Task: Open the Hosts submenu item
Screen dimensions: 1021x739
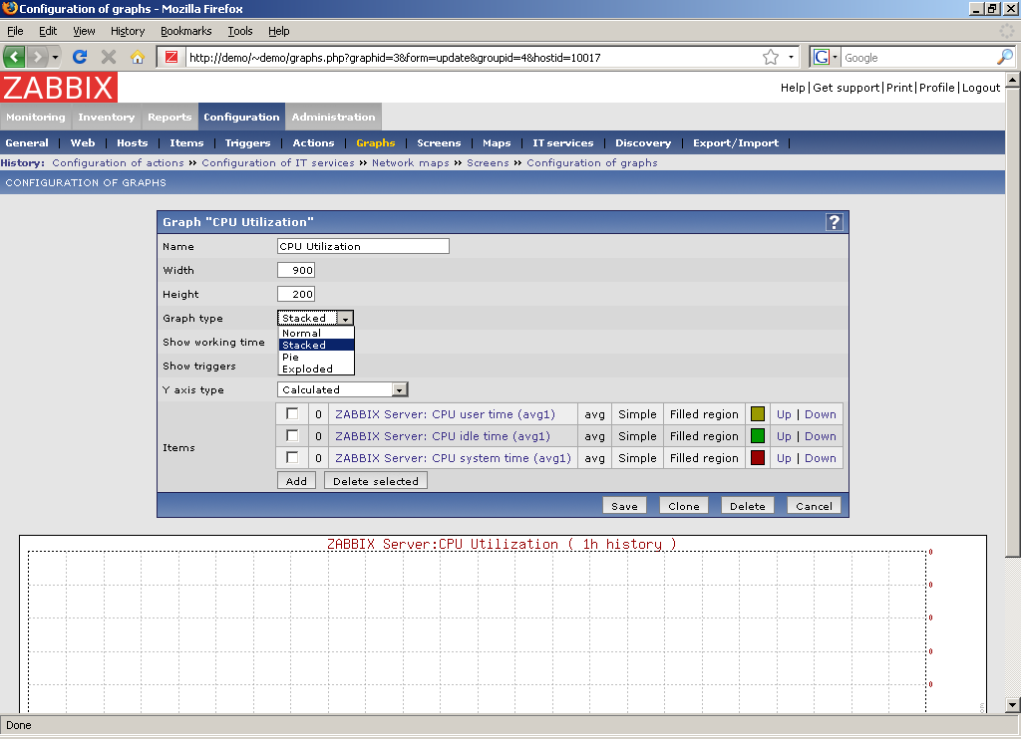Action: [x=133, y=143]
